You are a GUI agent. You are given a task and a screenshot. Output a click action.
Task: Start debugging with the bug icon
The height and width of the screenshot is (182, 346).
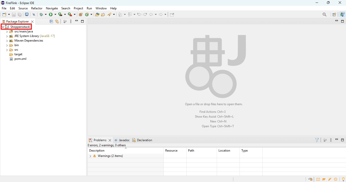41,14
